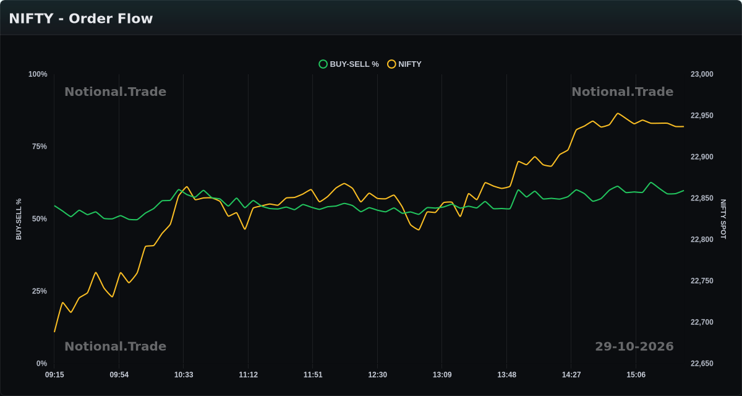
Task: Select the 25% label on the left axis
Action: point(40,291)
